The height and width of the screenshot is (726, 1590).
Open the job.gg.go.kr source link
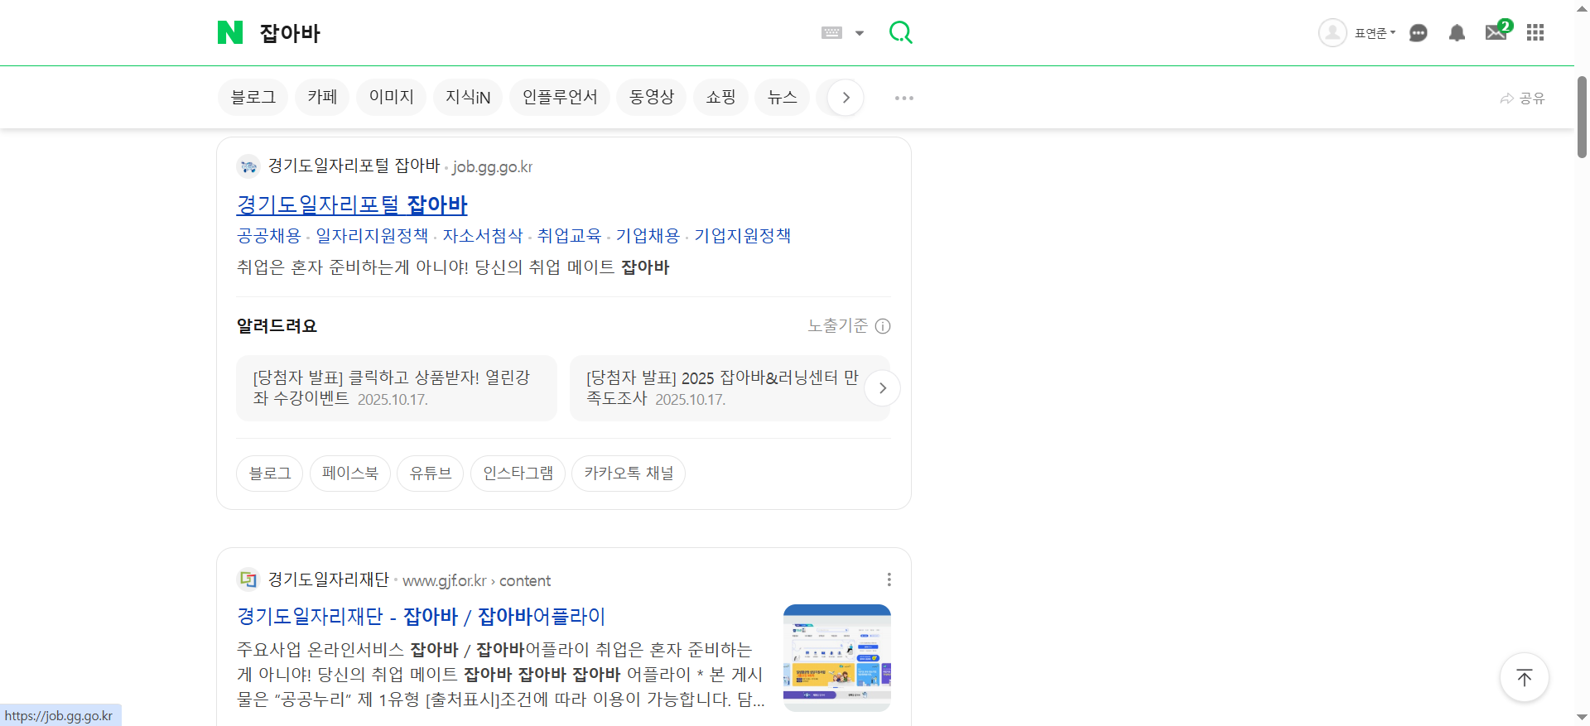coord(492,166)
